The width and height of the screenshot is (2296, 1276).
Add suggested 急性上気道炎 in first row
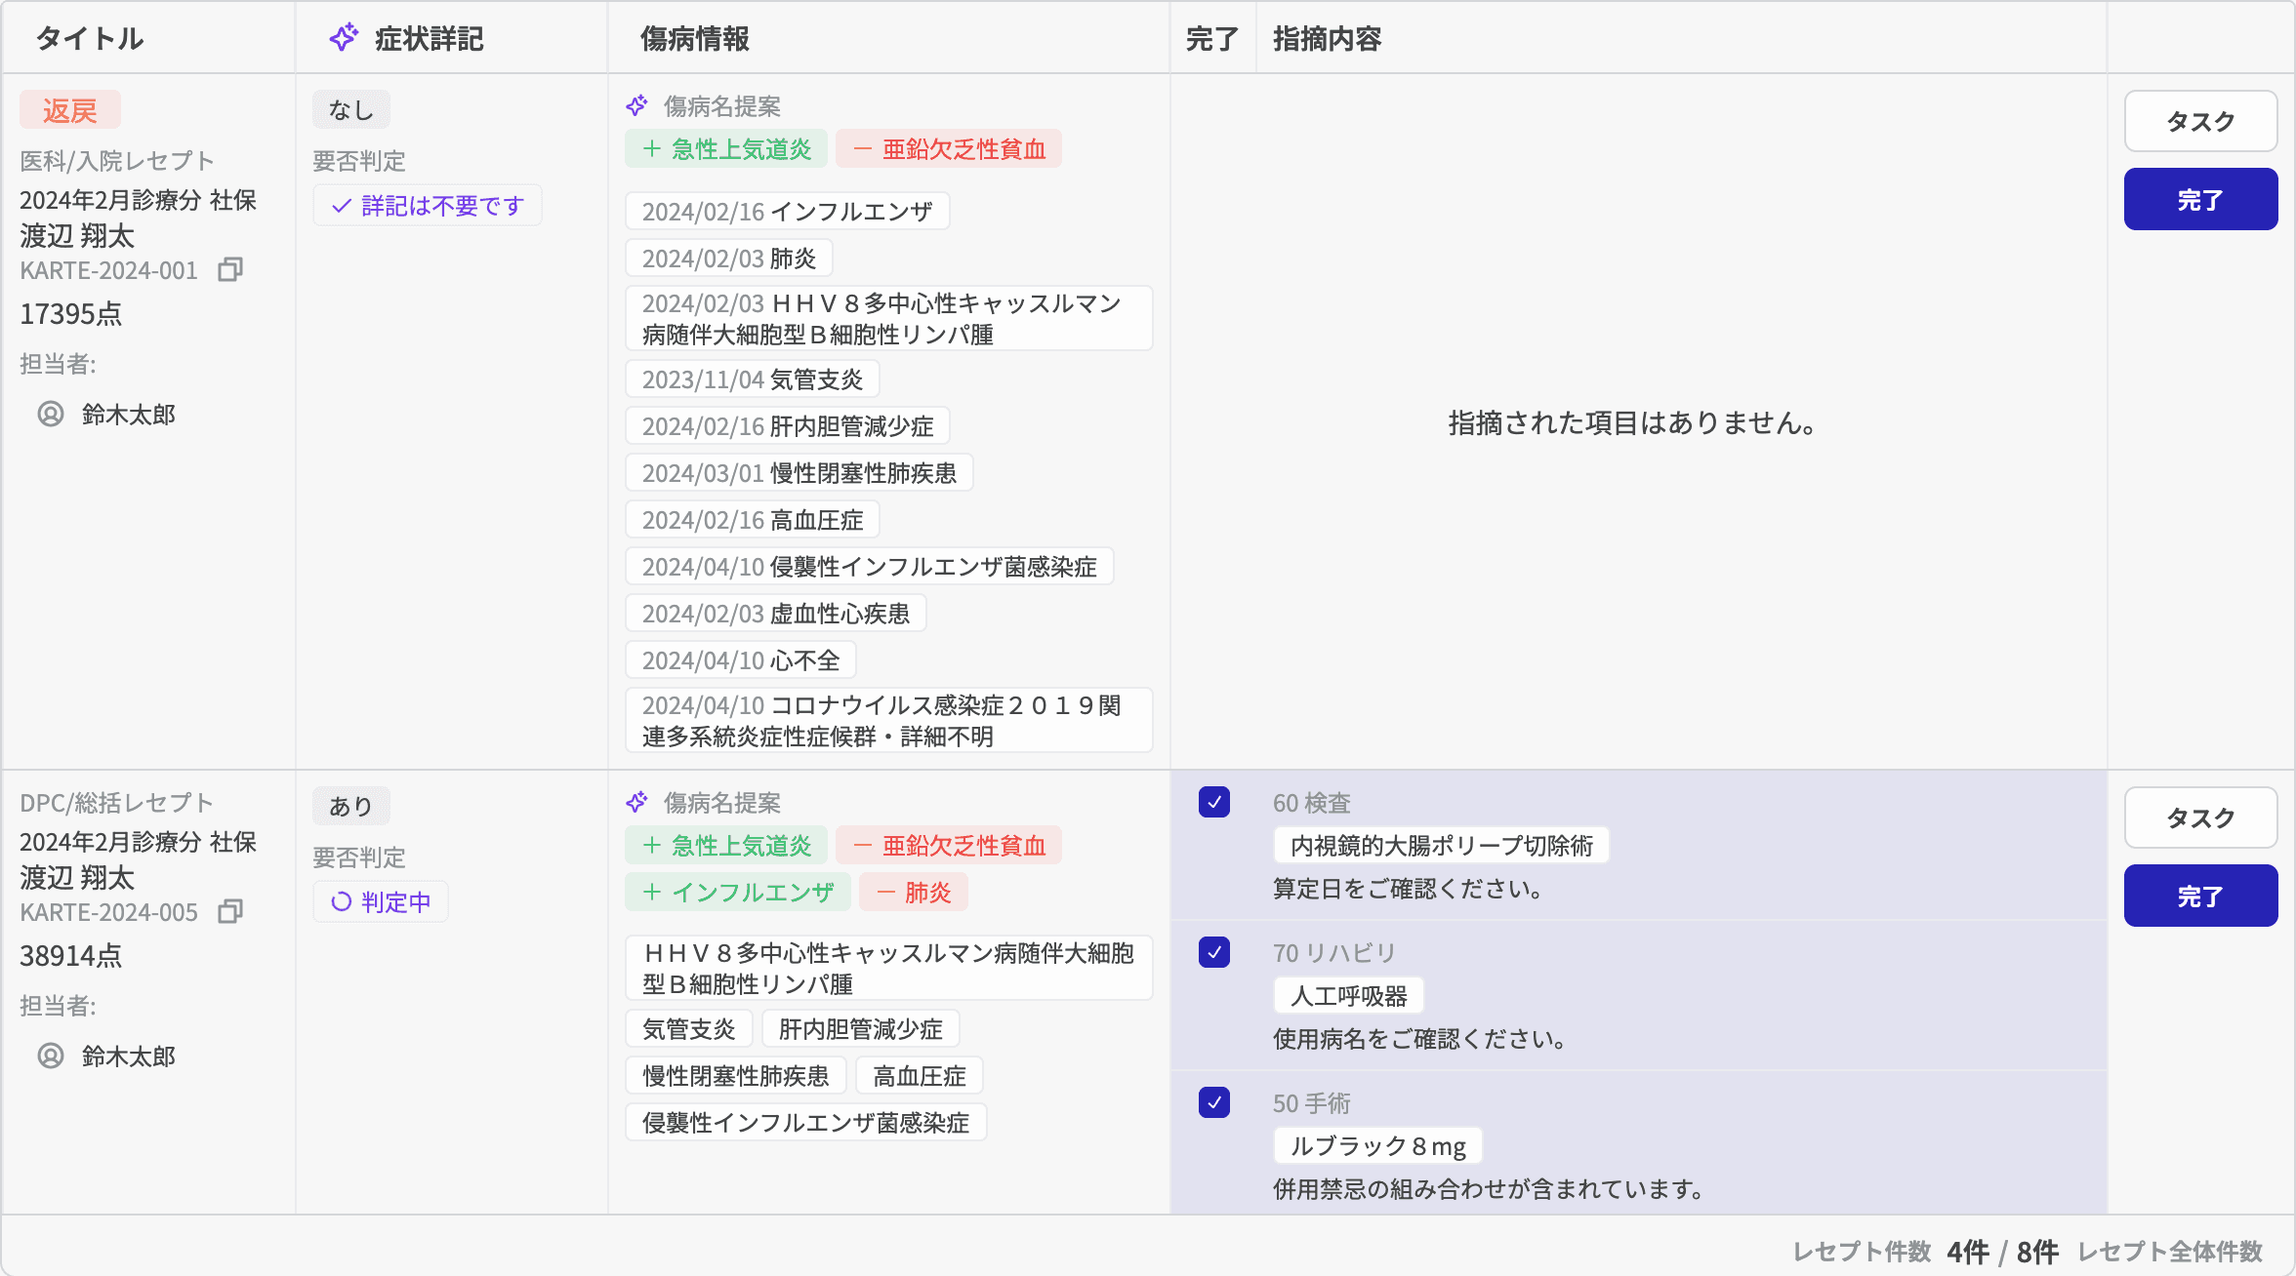tap(726, 149)
